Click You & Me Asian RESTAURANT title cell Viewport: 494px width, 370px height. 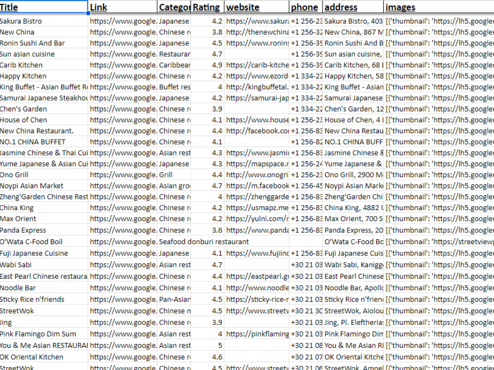43,345
